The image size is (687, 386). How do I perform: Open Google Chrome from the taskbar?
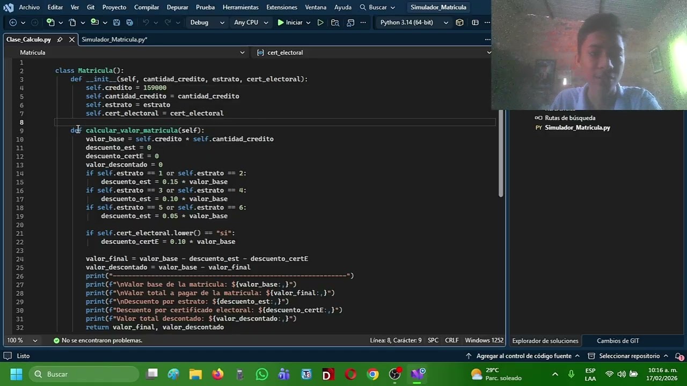coord(372,374)
